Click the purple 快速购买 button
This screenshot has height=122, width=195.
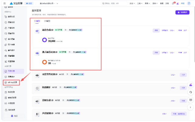point(183,12)
